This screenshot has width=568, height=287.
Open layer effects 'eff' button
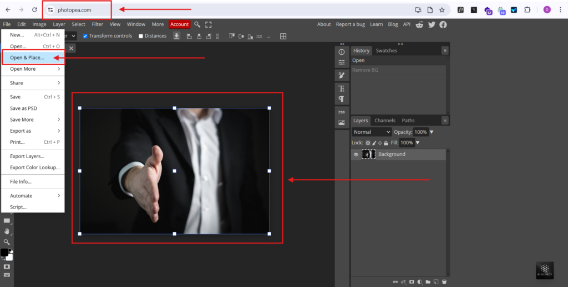tap(403, 282)
